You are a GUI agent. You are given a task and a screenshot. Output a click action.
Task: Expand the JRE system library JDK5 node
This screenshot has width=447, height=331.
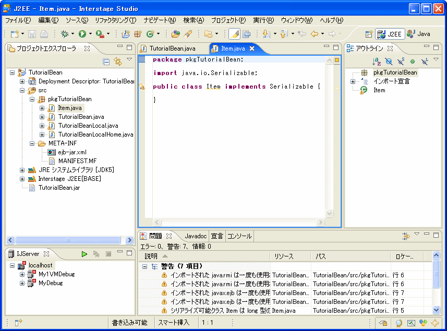pos(22,170)
